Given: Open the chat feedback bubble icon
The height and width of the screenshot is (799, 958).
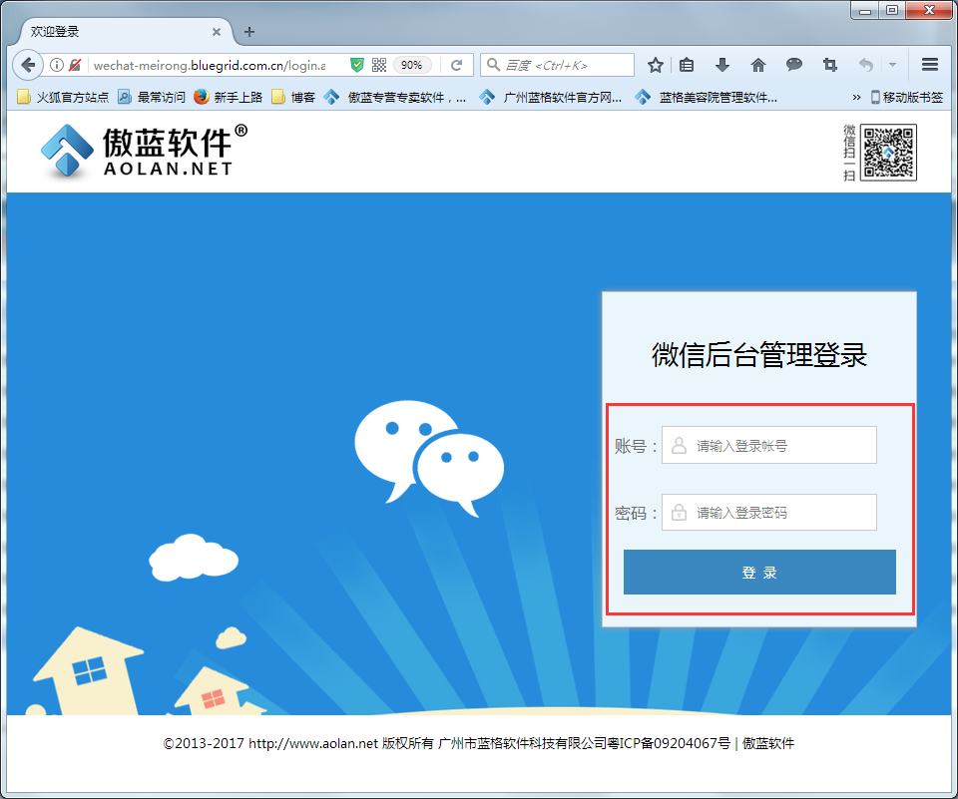Looking at the screenshot, I should pyautogui.click(x=793, y=64).
